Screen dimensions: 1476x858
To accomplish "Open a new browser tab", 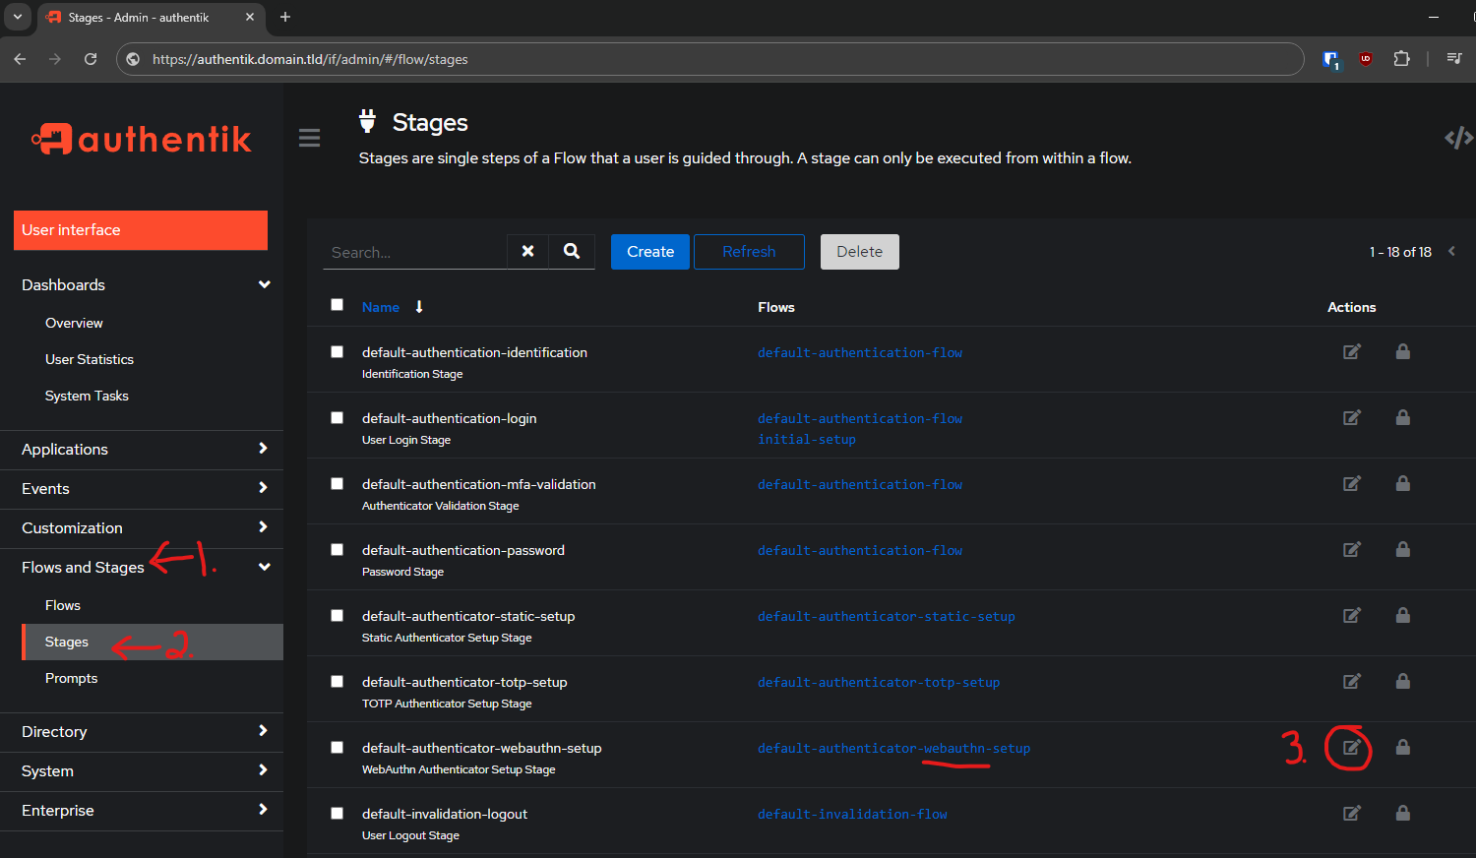I will tap(285, 17).
